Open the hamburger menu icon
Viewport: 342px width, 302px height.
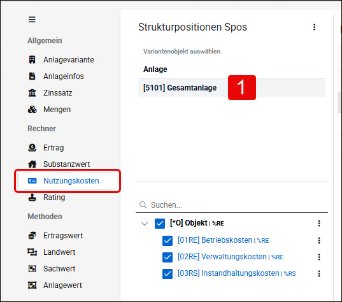pyautogui.click(x=32, y=19)
